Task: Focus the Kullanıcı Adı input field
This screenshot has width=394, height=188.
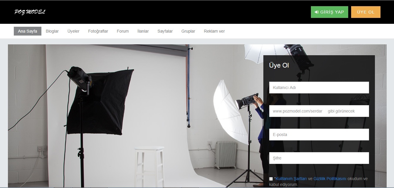Action: coord(319,88)
